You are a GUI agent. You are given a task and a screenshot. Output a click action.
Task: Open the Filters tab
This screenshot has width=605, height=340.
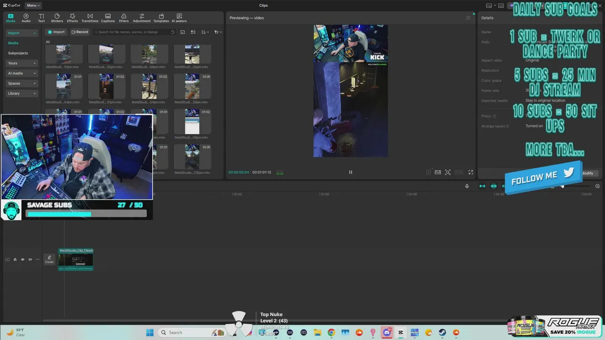(124, 18)
